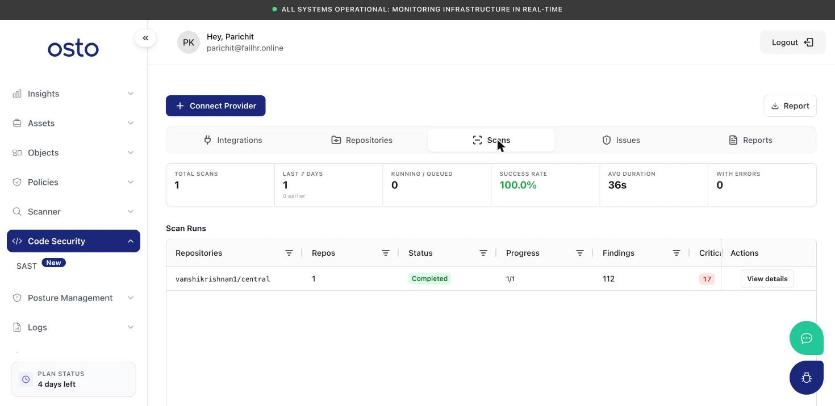The image size is (835, 406).
Task: Expand the Insights menu chevron
Action: pos(131,94)
